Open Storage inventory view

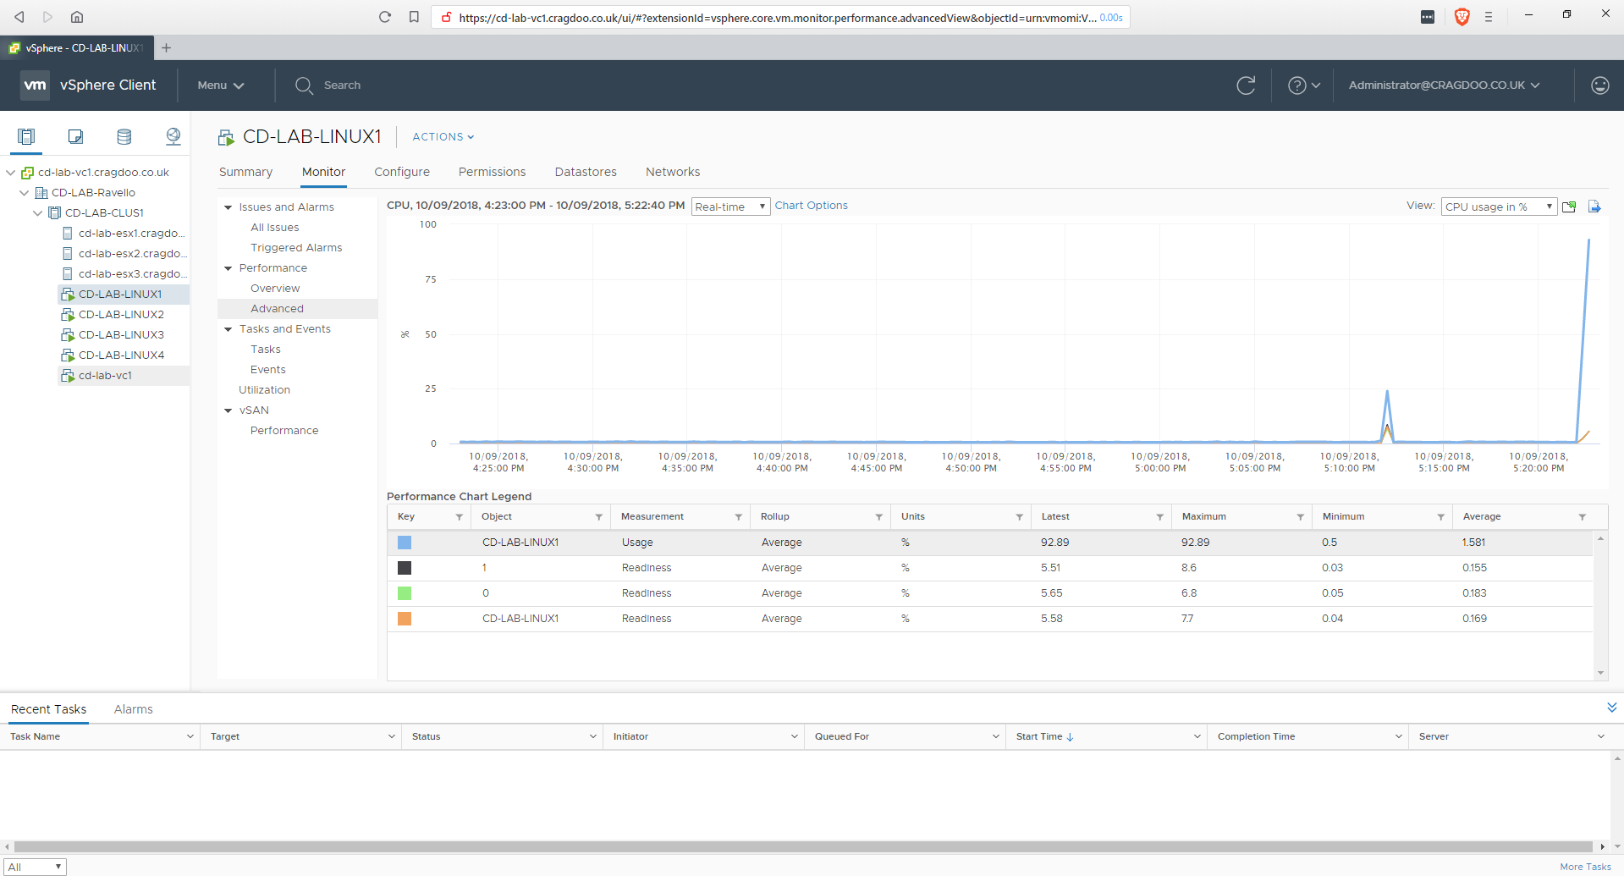[x=124, y=136]
